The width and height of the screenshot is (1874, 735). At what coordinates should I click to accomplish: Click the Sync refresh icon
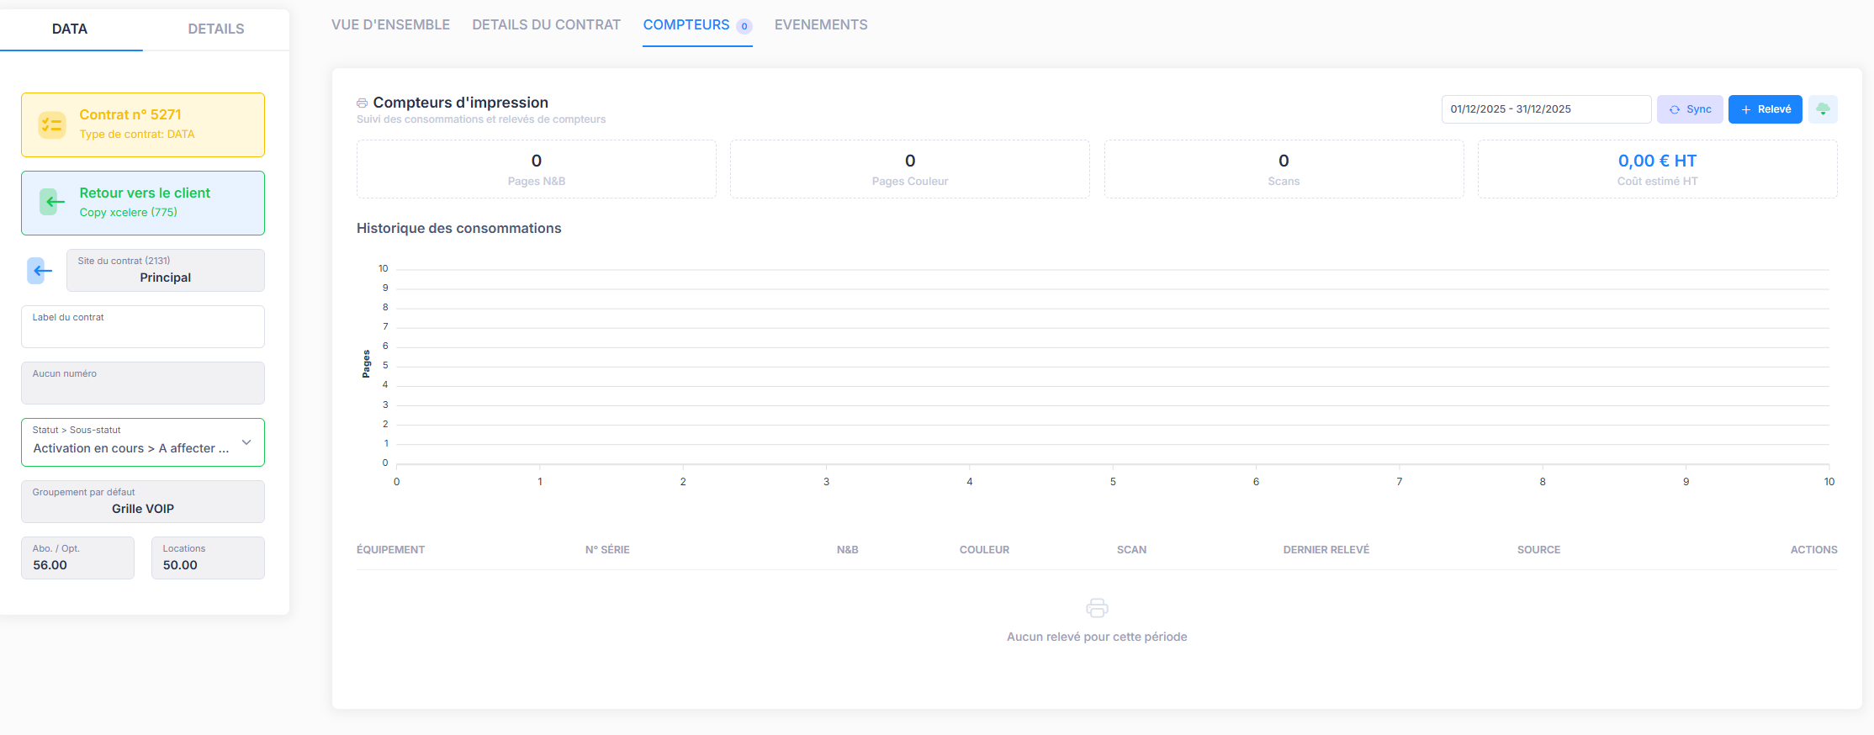1675,110
